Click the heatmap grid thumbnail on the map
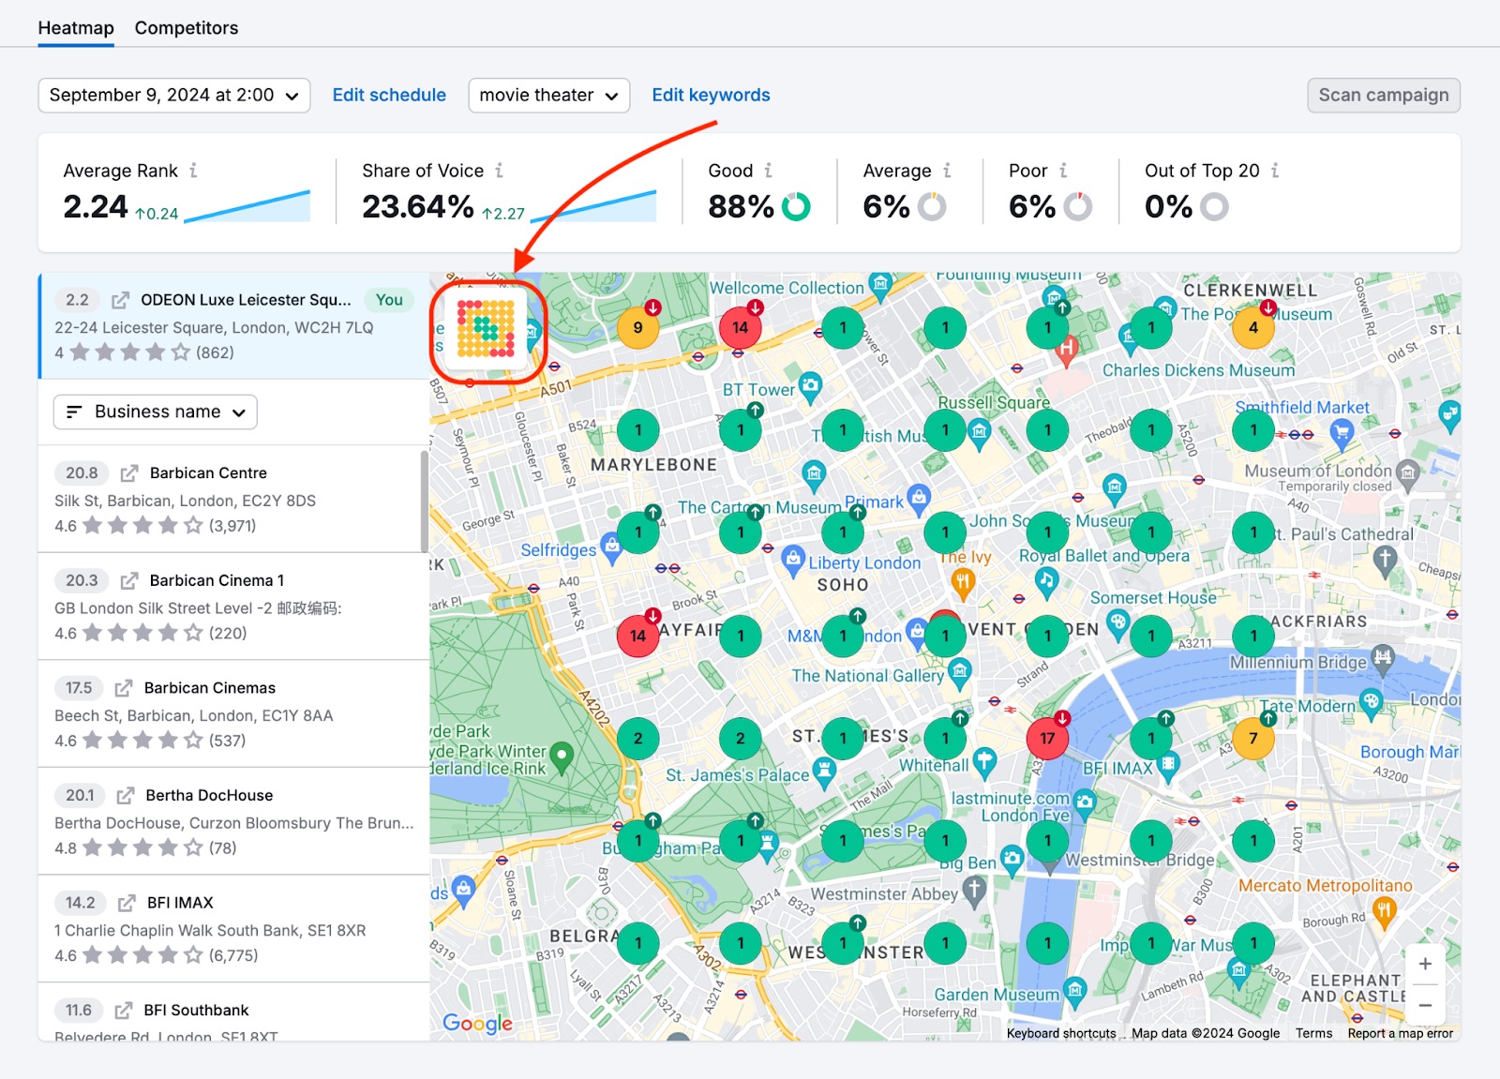 coord(486,329)
